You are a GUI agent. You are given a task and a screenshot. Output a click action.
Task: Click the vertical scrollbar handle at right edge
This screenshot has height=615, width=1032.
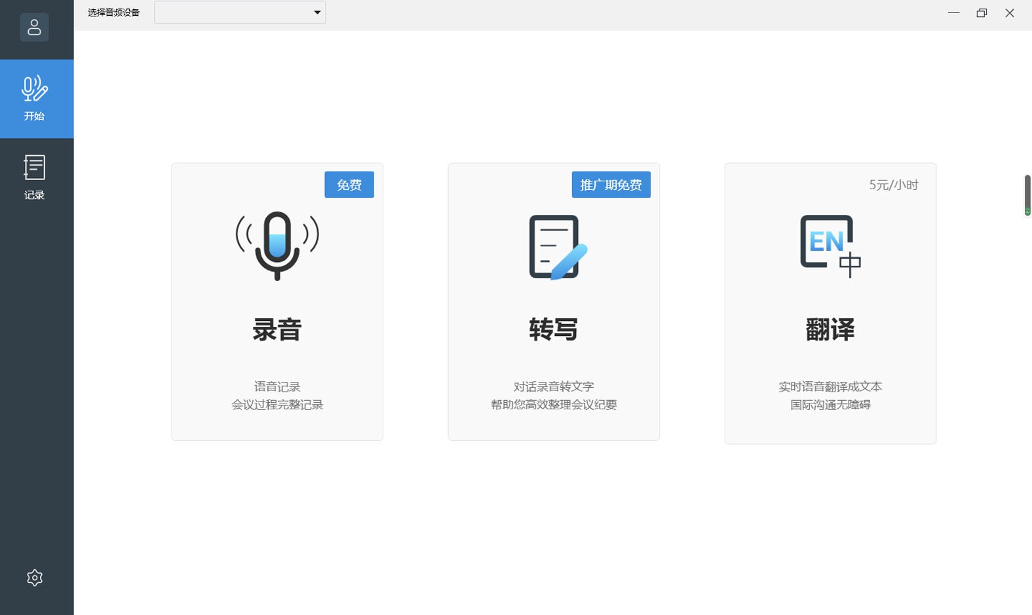1027,195
